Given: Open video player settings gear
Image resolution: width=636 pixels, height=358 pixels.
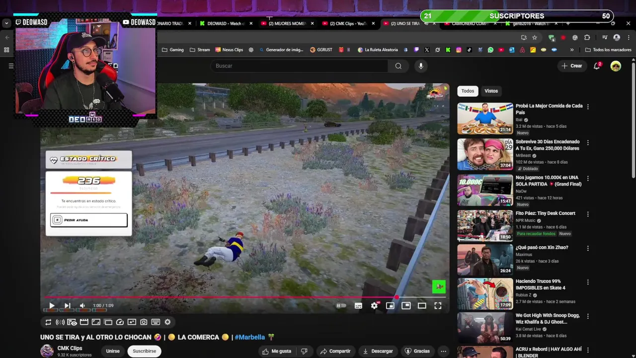Looking at the screenshot, I should pyautogui.click(x=374, y=306).
